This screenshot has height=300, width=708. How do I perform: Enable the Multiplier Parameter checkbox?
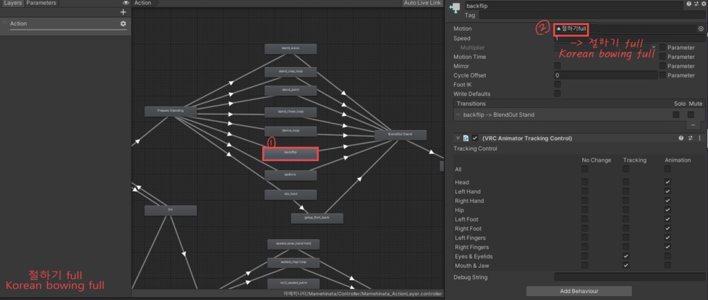tap(662, 48)
